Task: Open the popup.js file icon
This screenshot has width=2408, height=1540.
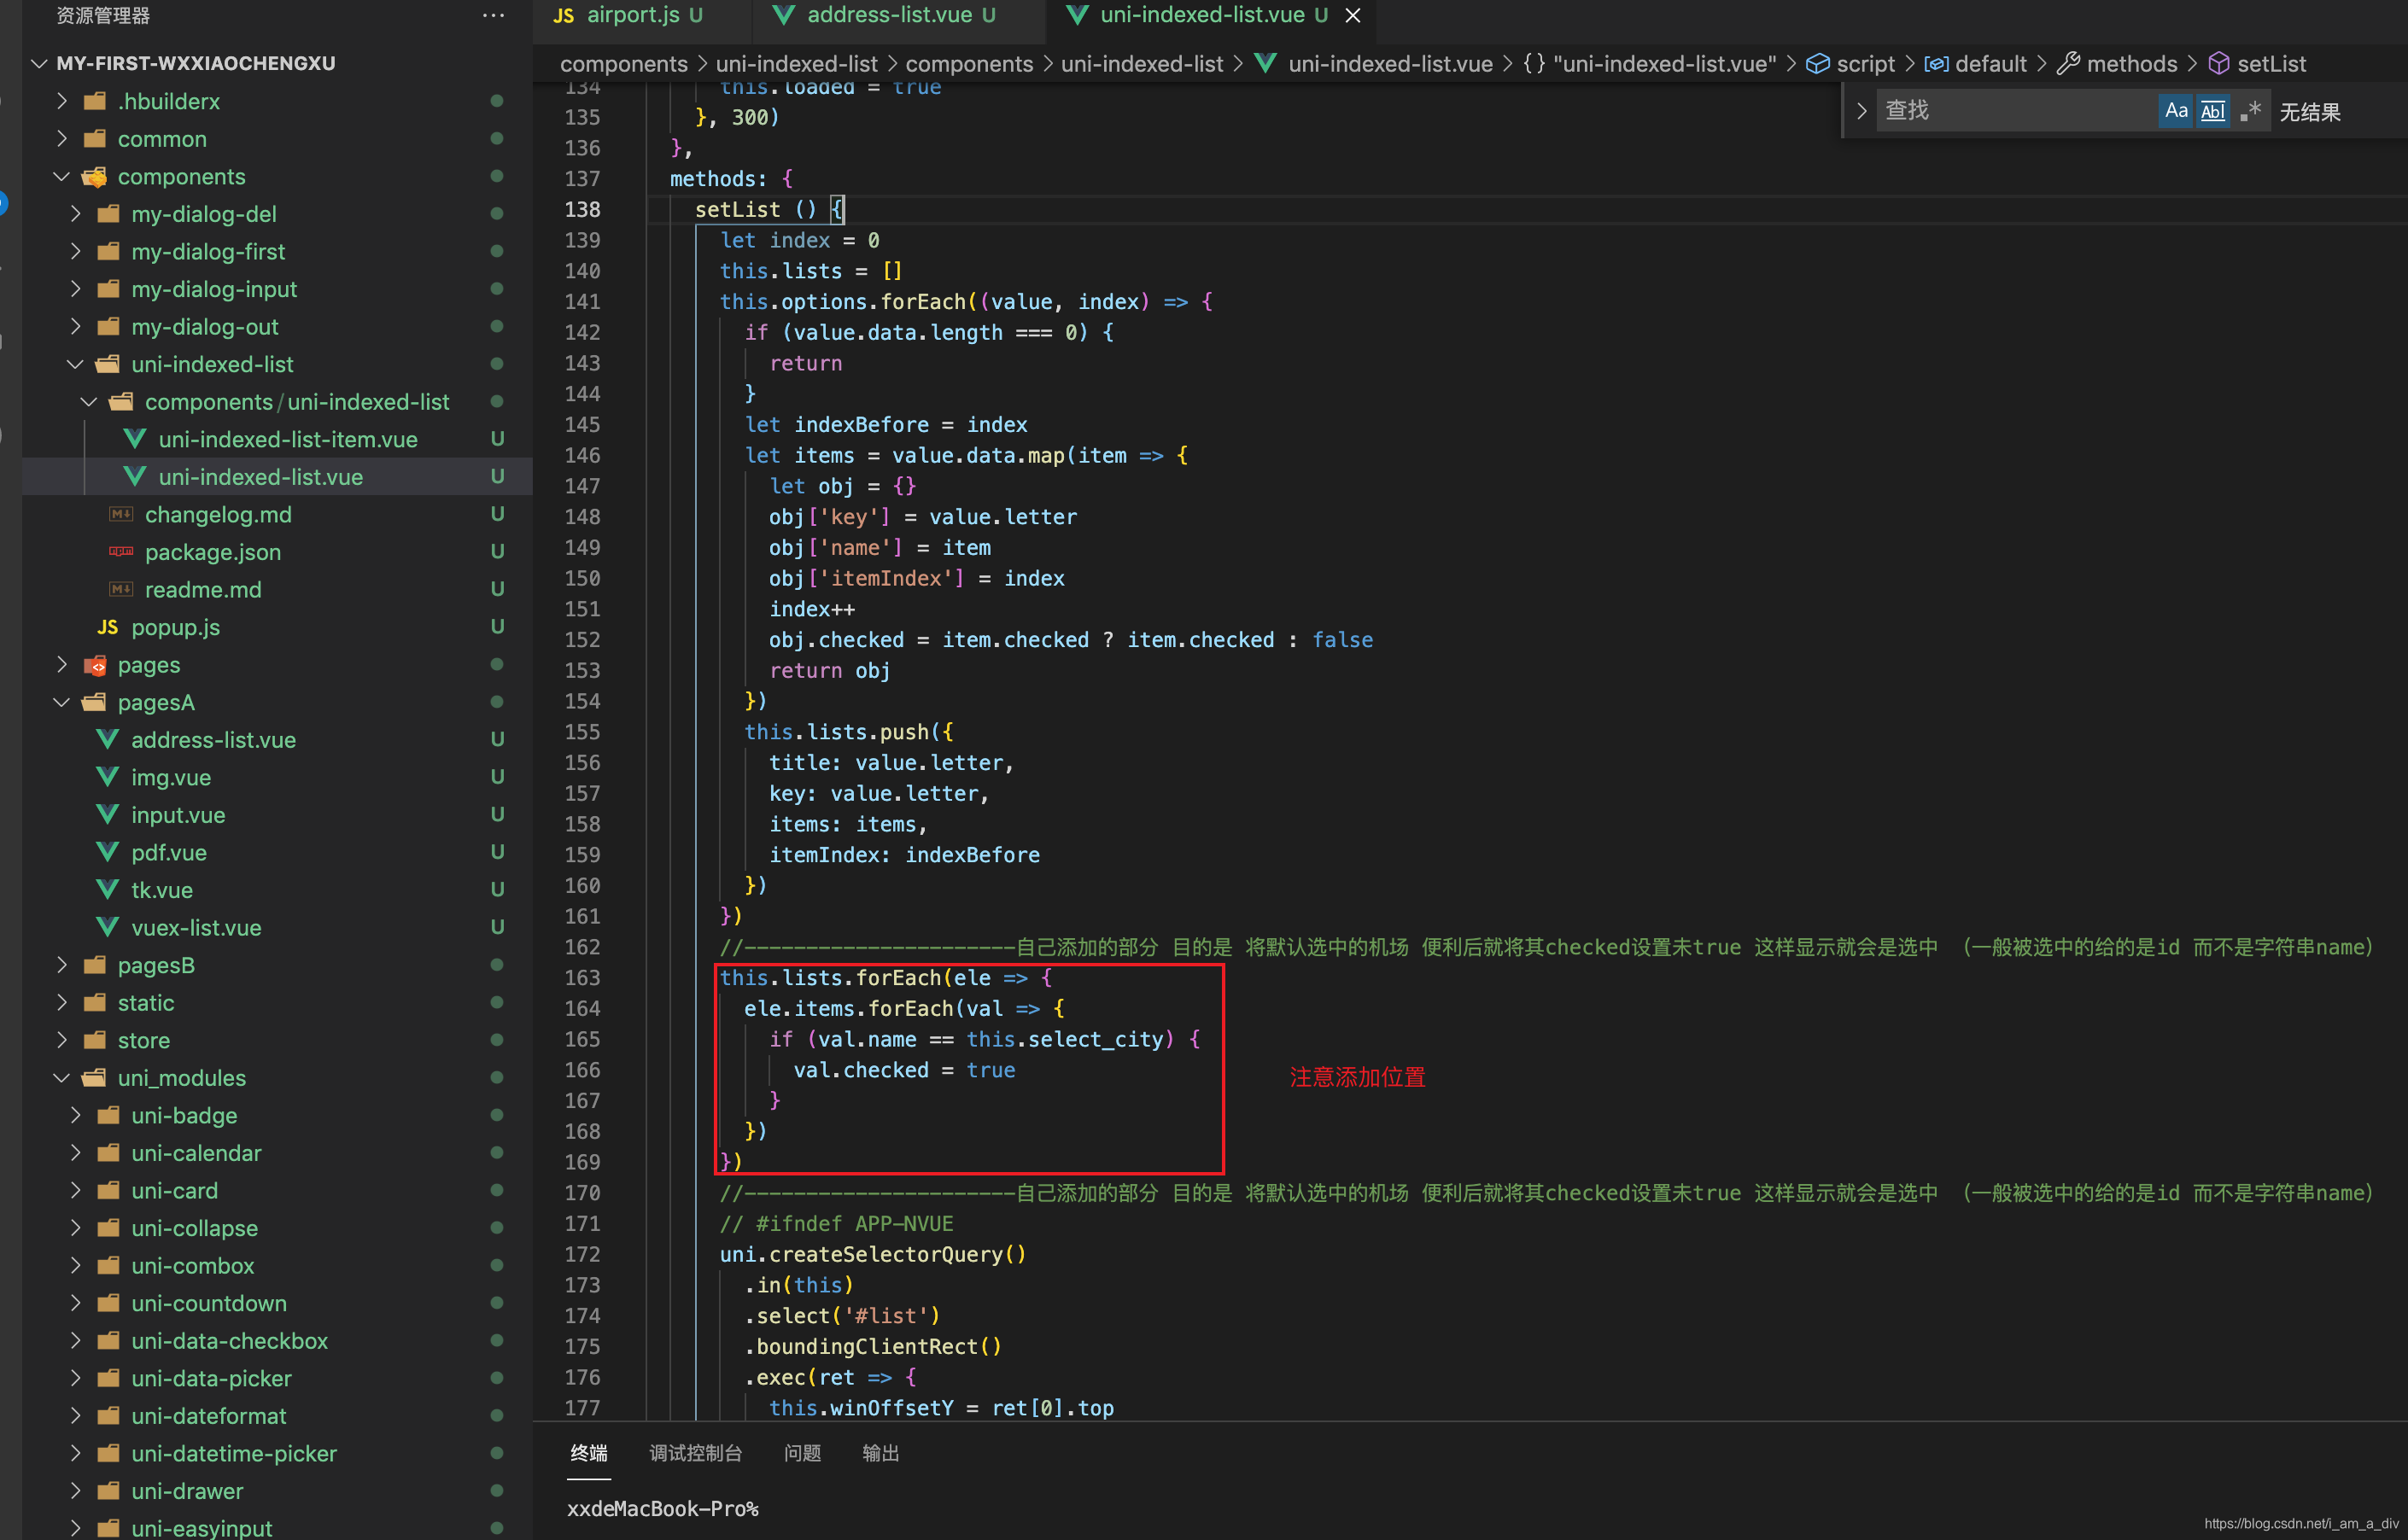Action: point(108,627)
